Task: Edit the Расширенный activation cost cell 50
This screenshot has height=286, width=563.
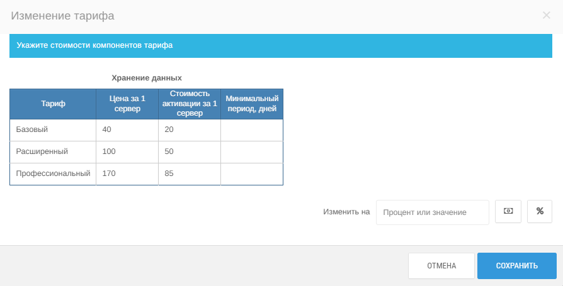Action: tap(190, 152)
